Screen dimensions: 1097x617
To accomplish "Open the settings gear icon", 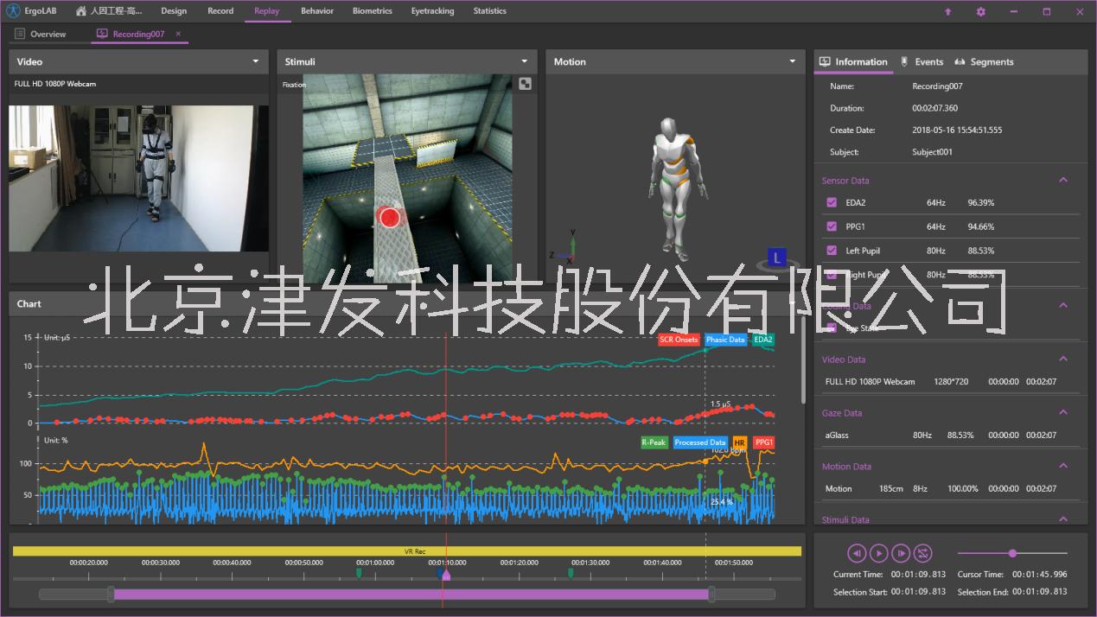I will pos(980,11).
